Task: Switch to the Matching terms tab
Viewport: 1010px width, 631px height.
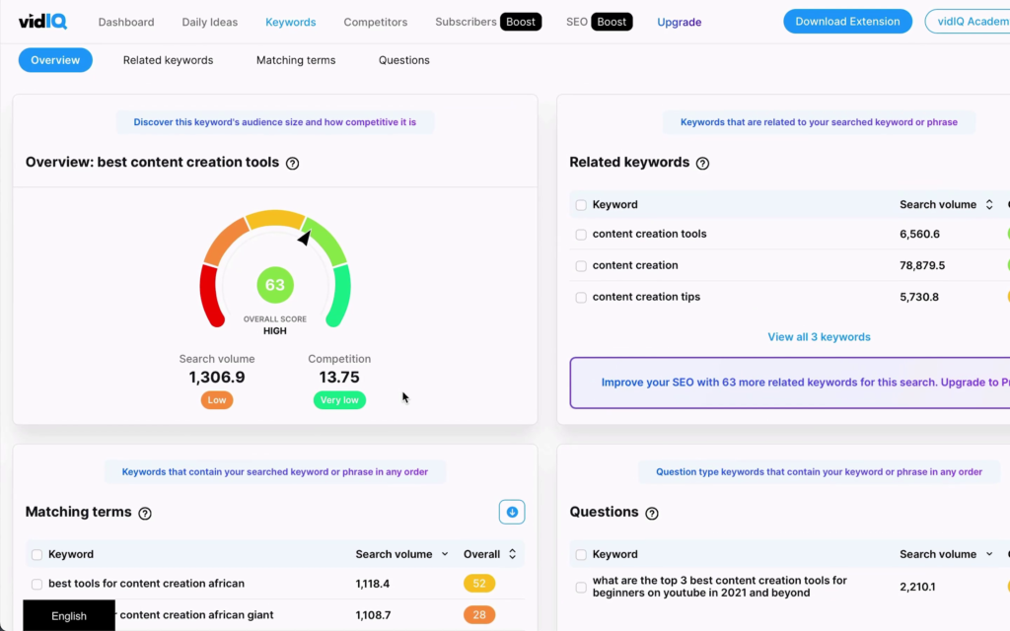Action: tap(295, 59)
